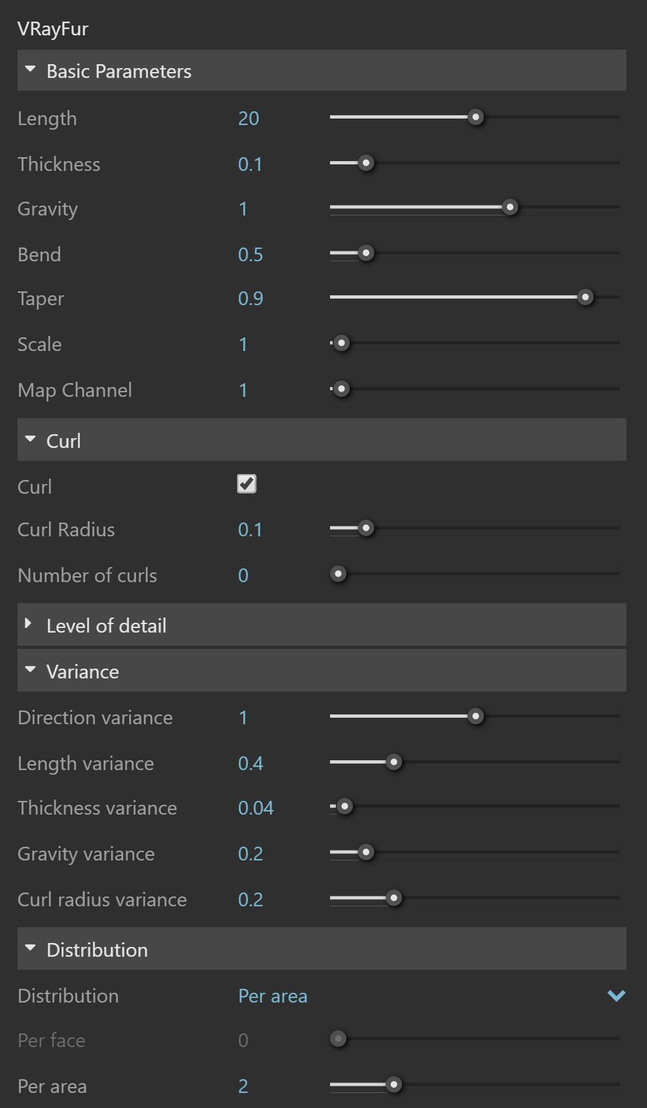
Task: Collapse the Distribution section header
Action: (x=30, y=948)
